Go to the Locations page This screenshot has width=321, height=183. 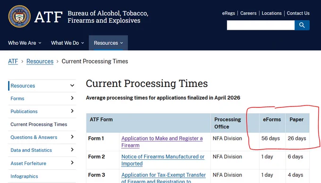point(271,13)
